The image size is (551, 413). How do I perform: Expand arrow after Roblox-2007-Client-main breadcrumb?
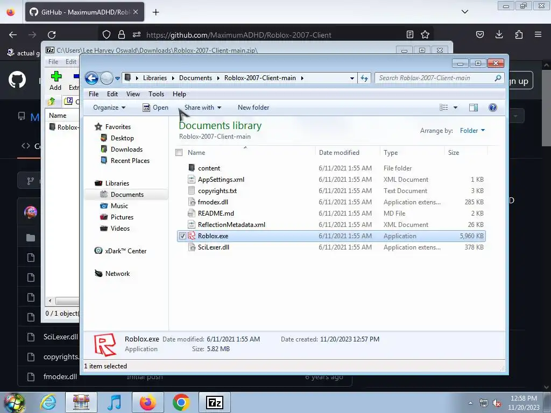click(302, 78)
